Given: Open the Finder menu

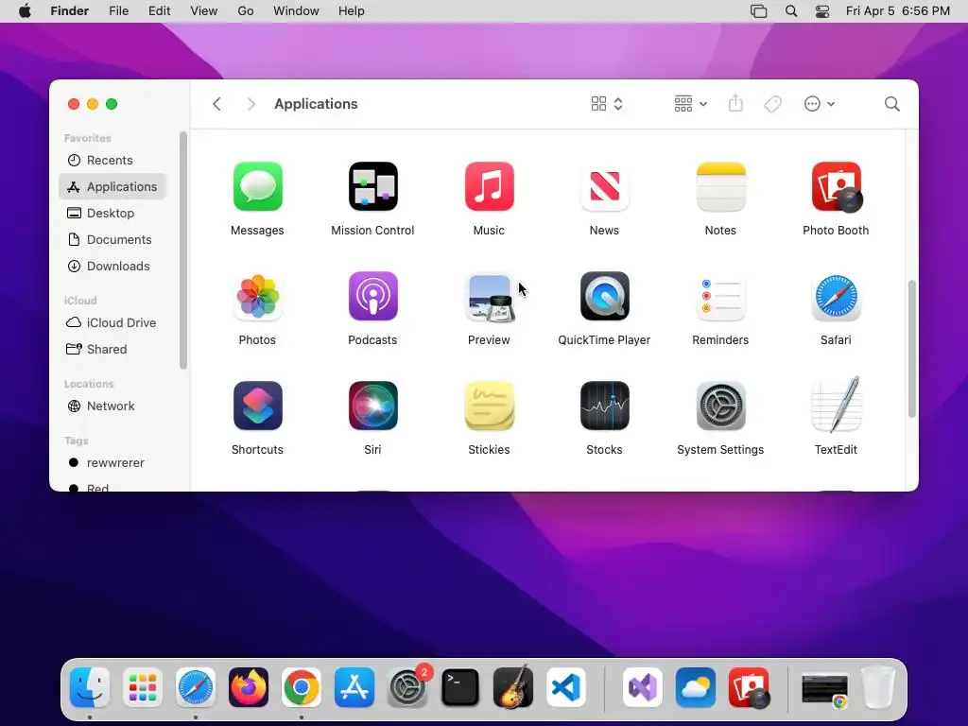Looking at the screenshot, I should (x=70, y=11).
